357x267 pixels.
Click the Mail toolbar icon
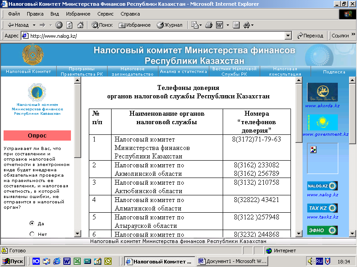(196, 25)
